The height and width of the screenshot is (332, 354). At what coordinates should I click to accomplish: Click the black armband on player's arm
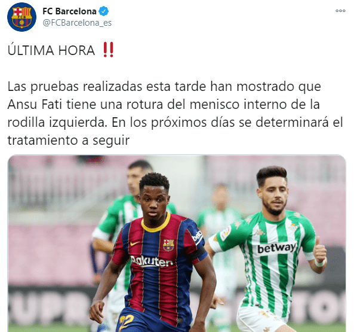[198, 254]
